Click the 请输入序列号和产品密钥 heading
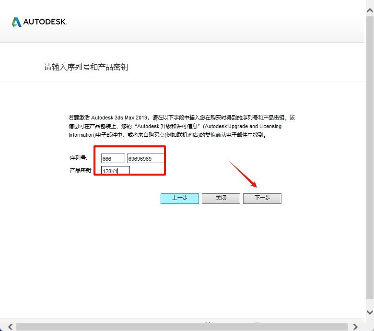The height and width of the screenshot is (331, 374). (x=86, y=67)
